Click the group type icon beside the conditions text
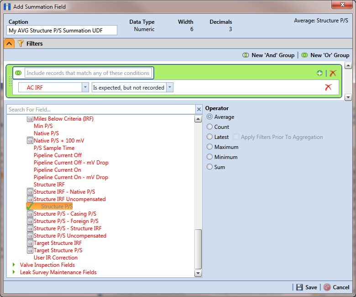Screen dimensions: 356x297 click(18, 73)
